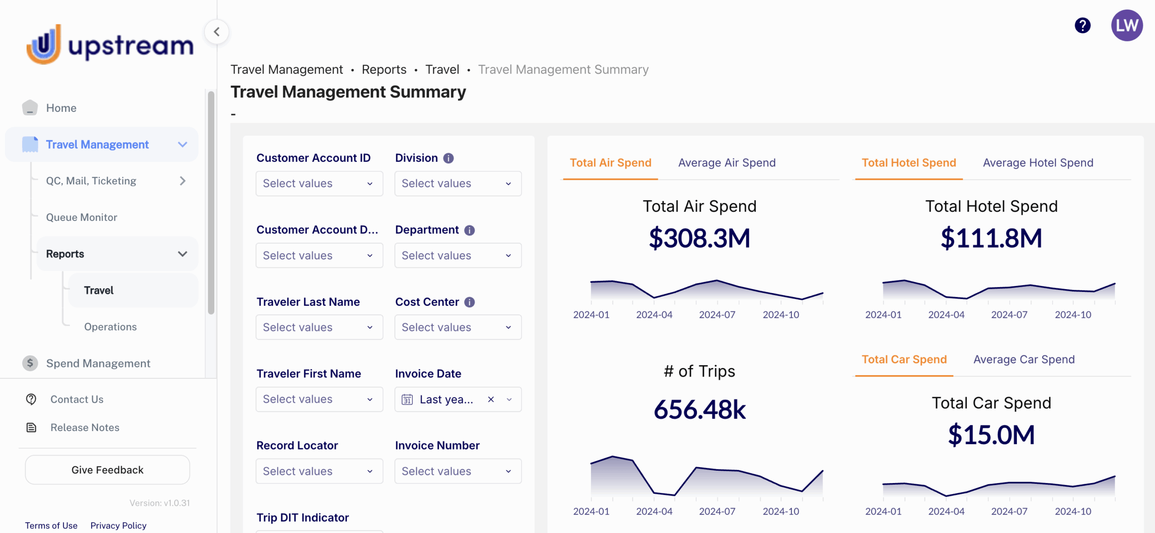Image resolution: width=1155 pixels, height=533 pixels.
Task: Collapse the sidebar with the arrow button
Action: (x=217, y=32)
